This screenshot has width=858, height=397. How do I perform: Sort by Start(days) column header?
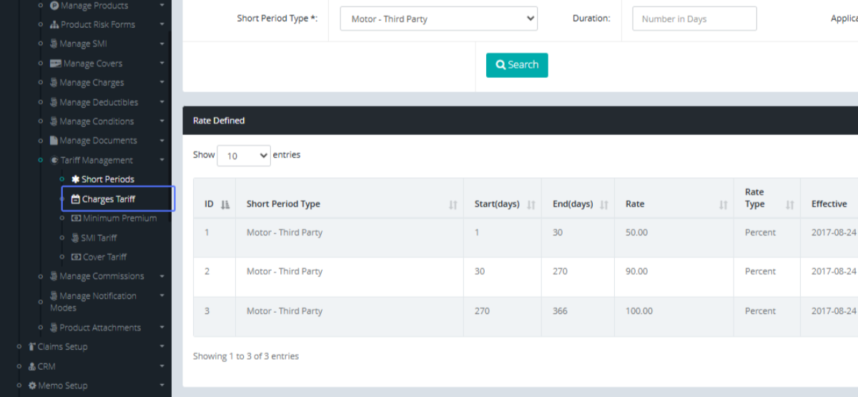(497, 204)
